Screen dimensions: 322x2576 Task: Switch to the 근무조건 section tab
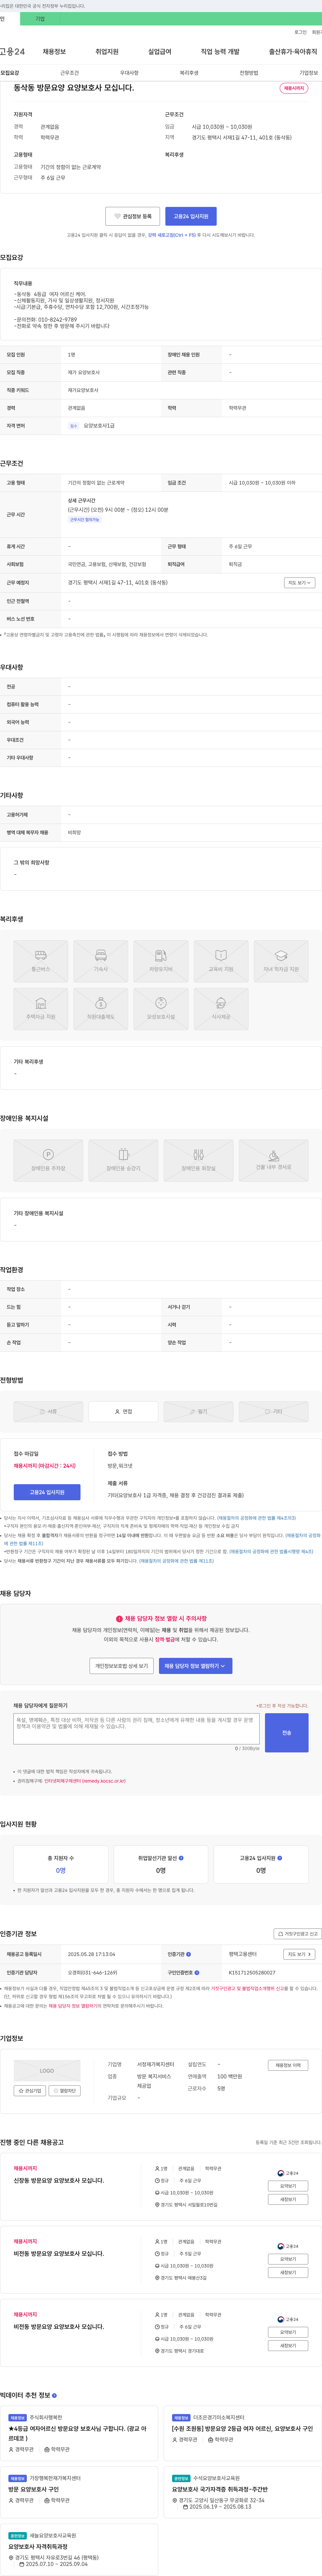click(x=69, y=73)
